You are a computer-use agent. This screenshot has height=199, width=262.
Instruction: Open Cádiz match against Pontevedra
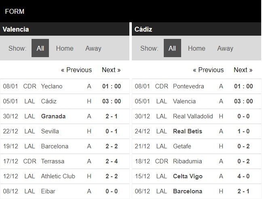196,86
